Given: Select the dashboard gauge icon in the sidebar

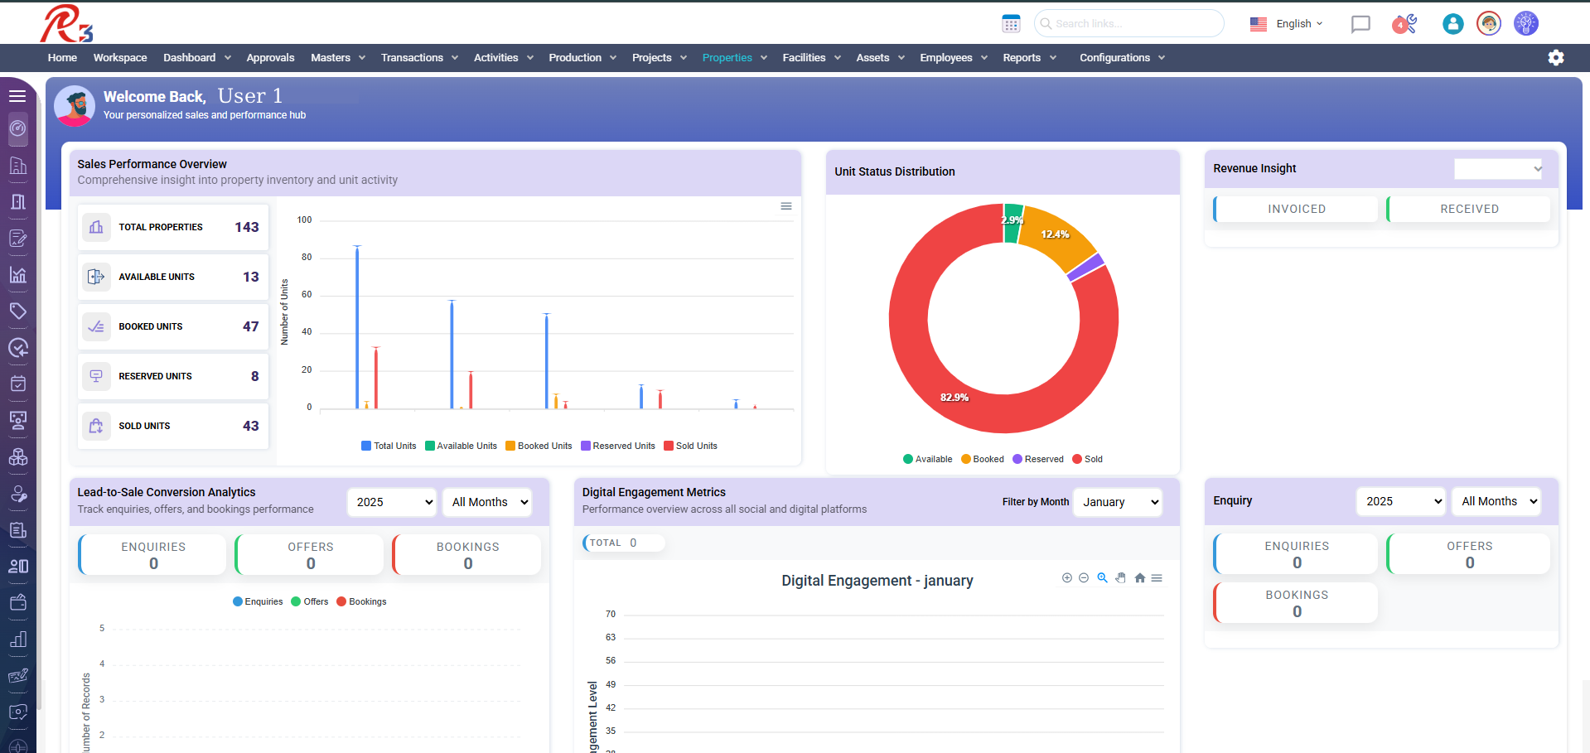Looking at the screenshot, I should [x=17, y=129].
